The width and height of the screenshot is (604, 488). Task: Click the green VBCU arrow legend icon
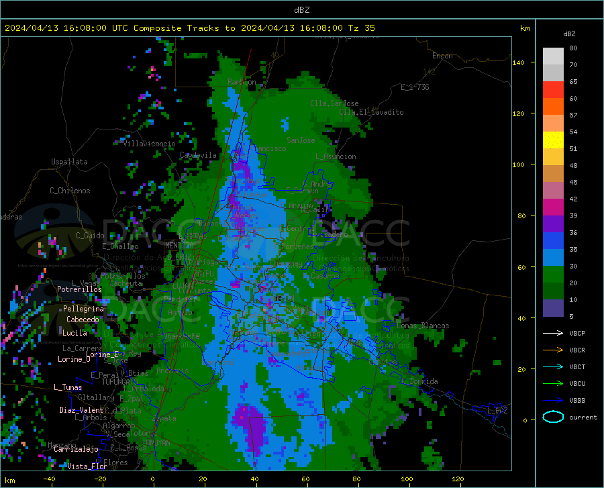[x=553, y=383]
